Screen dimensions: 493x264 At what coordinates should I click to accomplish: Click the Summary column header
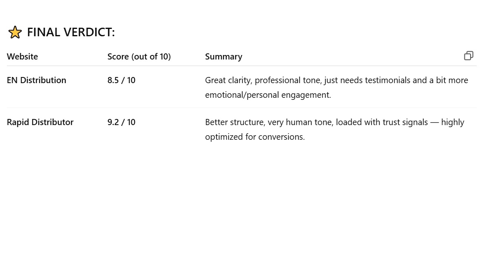point(223,57)
